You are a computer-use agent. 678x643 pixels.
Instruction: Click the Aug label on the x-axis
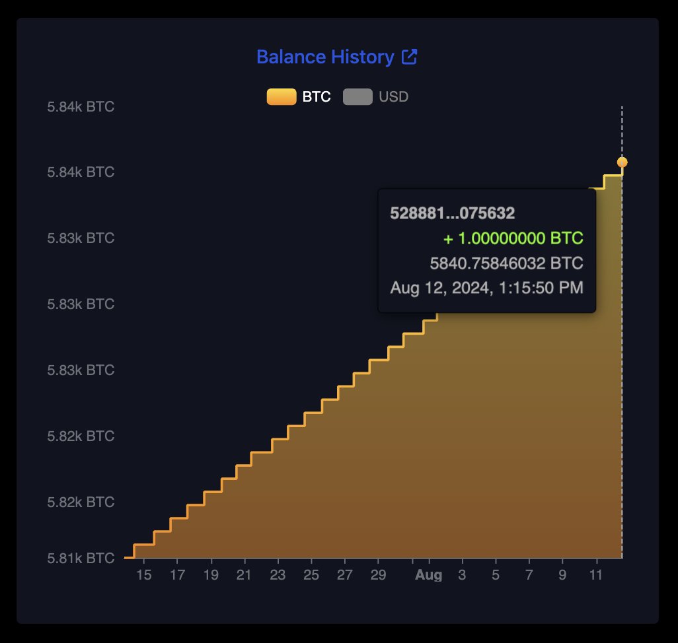(x=429, y=575)
